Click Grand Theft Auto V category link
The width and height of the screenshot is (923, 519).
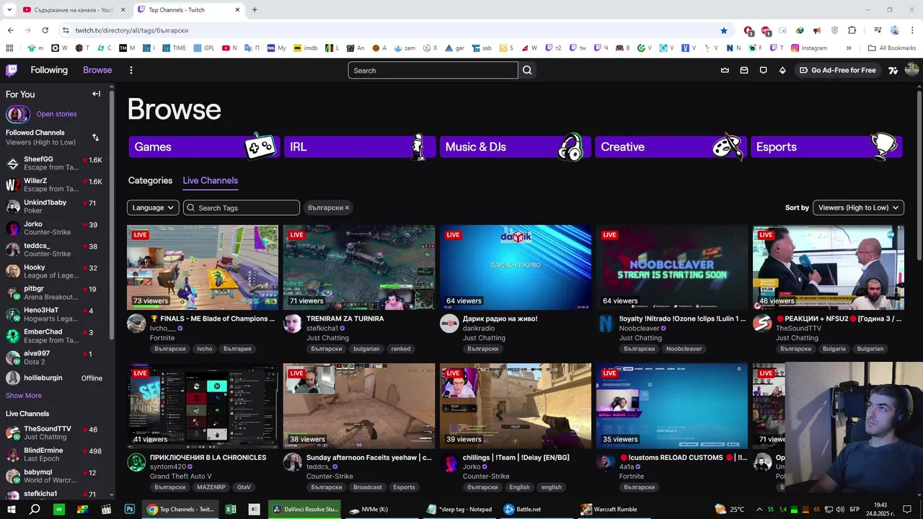181,476
